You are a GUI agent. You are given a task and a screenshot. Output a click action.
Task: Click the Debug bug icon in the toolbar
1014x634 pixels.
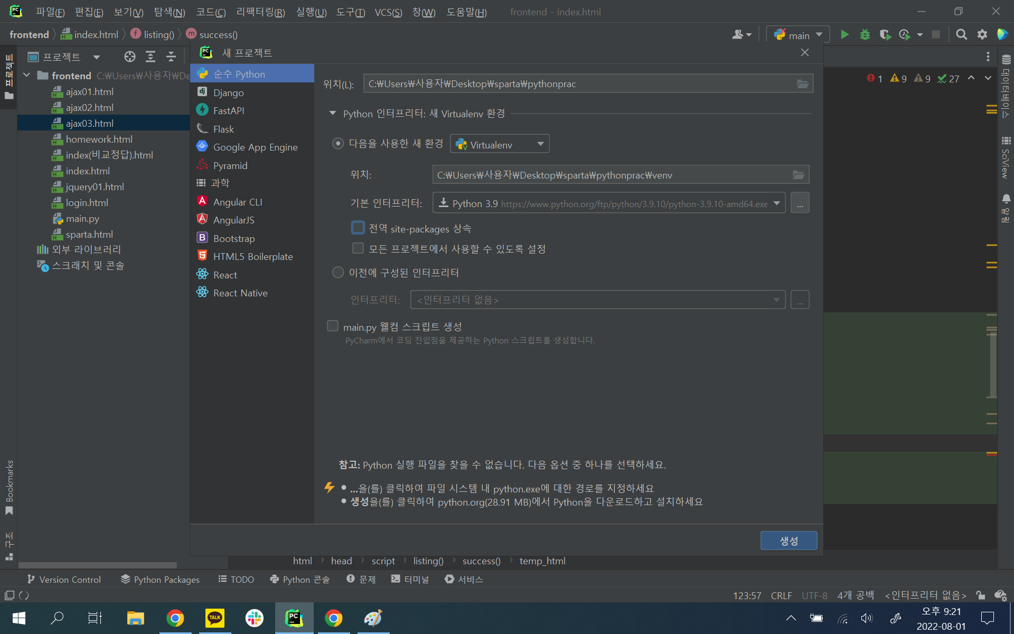pyautogui.click(x=865, y=35)
